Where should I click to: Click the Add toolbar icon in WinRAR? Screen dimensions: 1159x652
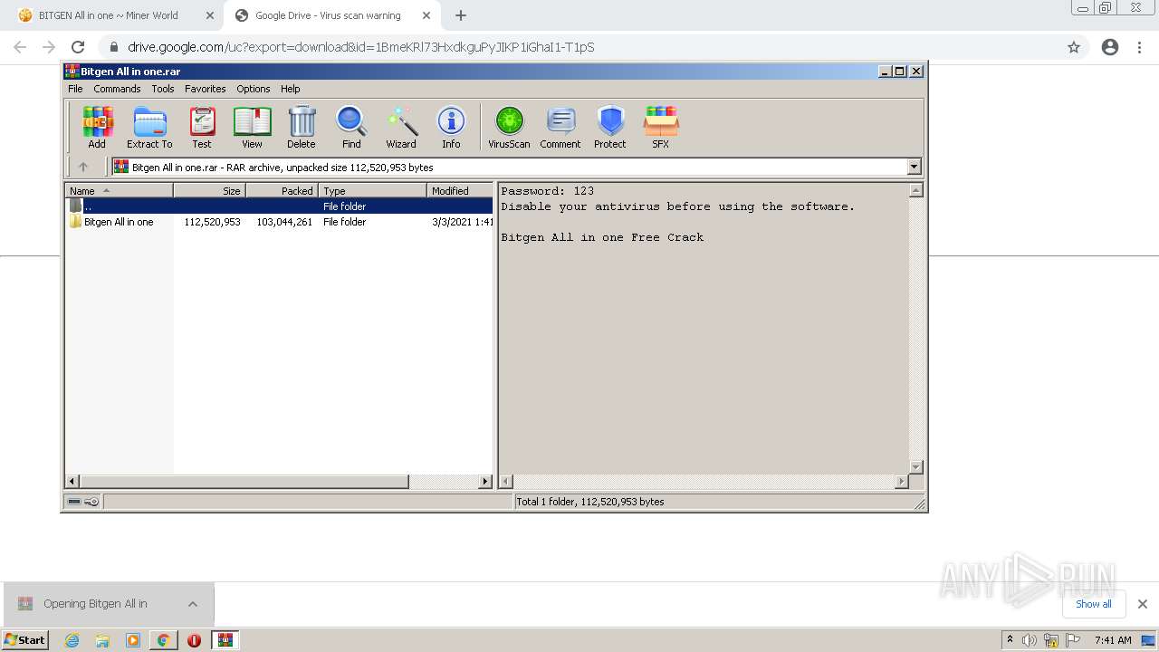click(97, 127)
